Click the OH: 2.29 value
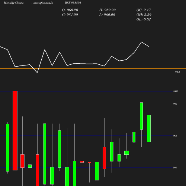The width and height of the screenshot is (186, 186). tap(144, 15)
